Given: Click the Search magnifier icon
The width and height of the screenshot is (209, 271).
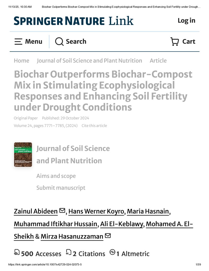Looking at the screenshot, I should click(59, 41).
